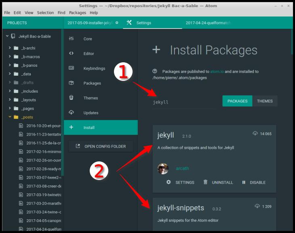Click the jekyll package download count icon
The image size is (295, 233).
point(255,133)
